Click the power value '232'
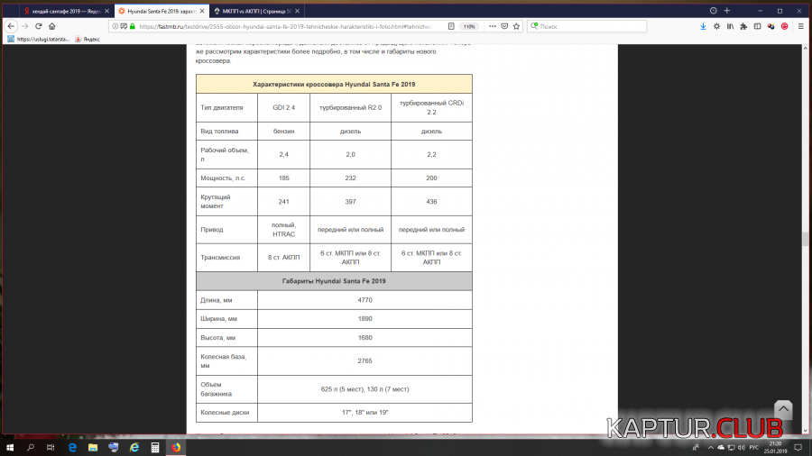812x456 pixels. (x=351, y=178)
